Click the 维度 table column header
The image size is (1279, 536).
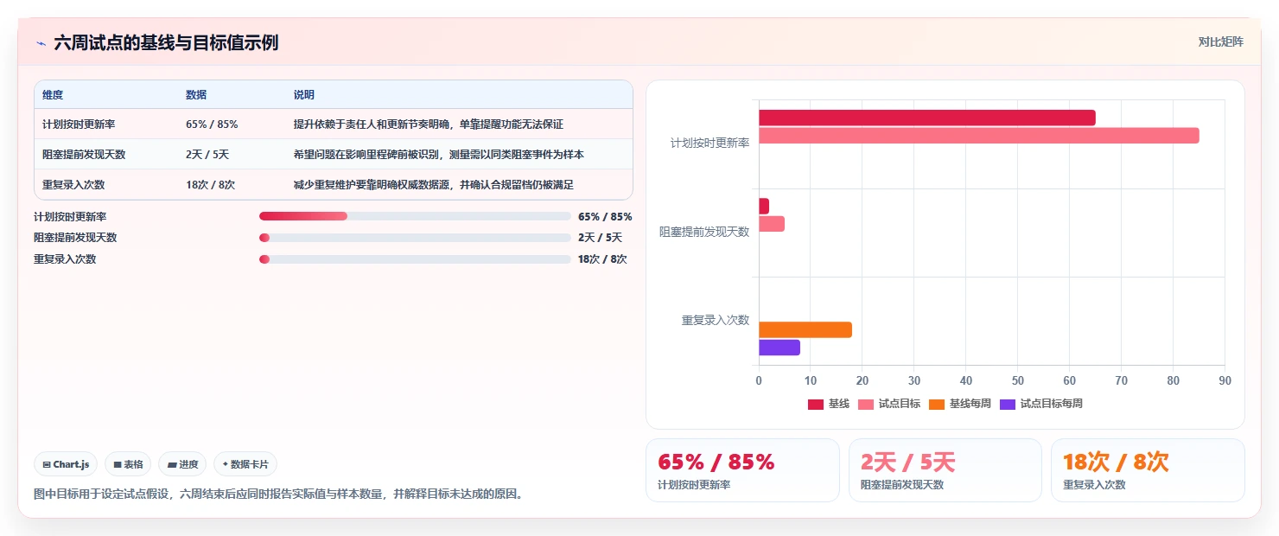(x=53, y=94)
